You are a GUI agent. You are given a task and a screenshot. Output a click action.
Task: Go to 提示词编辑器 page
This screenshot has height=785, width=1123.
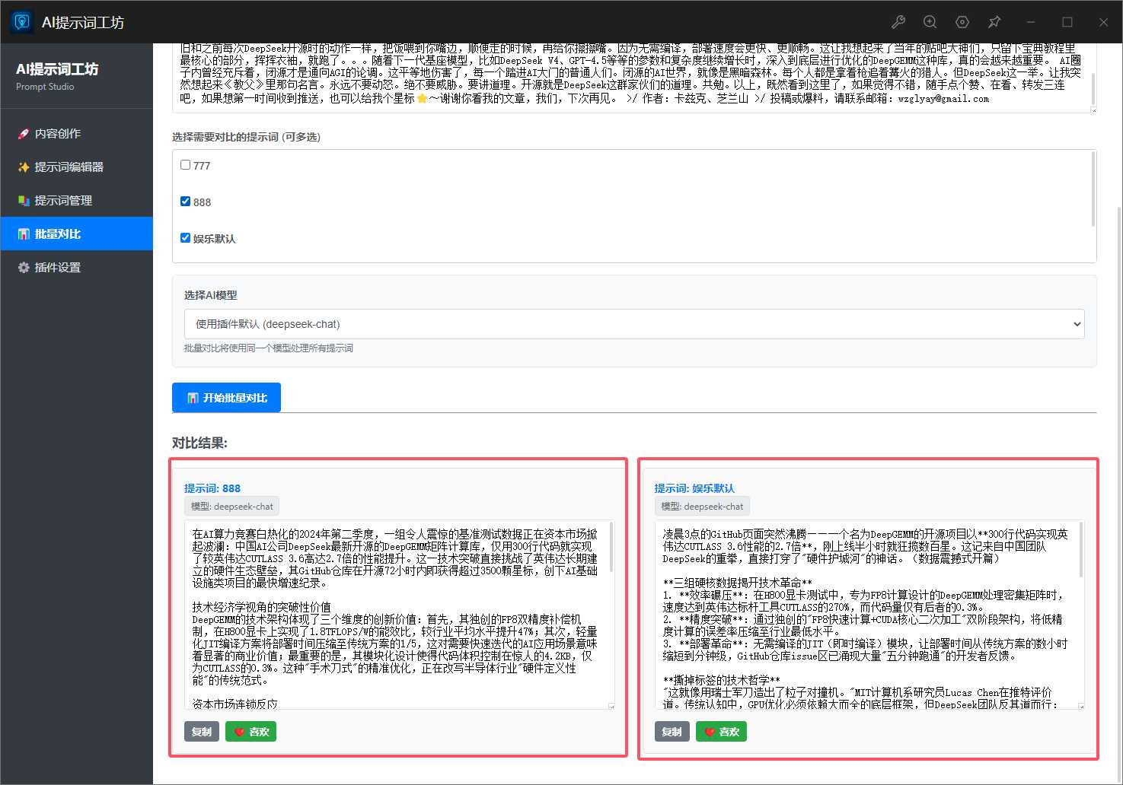[76, 167]
